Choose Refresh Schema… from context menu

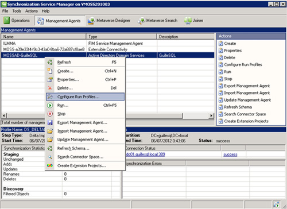(x=85, y=148)
